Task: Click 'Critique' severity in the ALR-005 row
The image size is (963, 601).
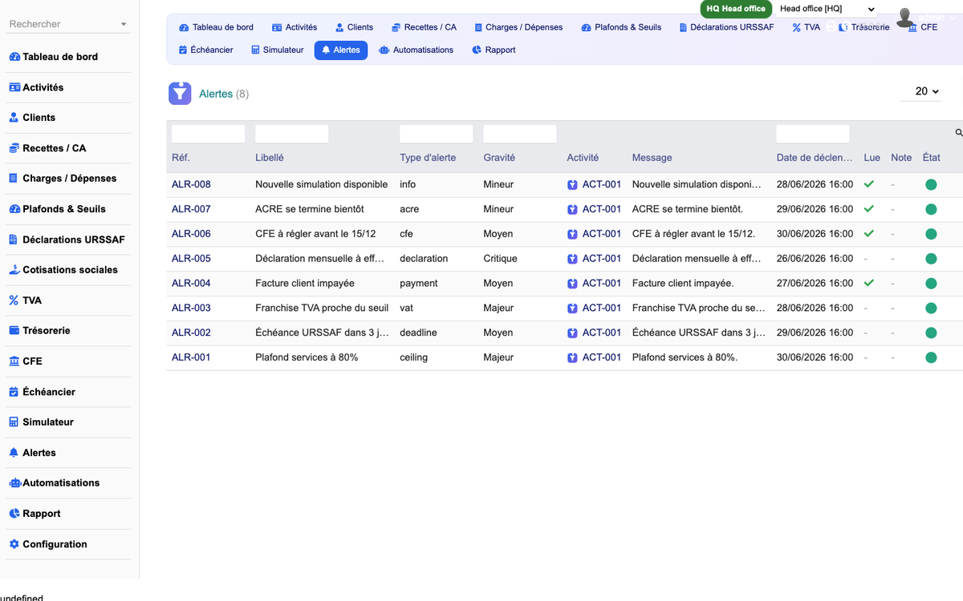Action: click(500, 259)
